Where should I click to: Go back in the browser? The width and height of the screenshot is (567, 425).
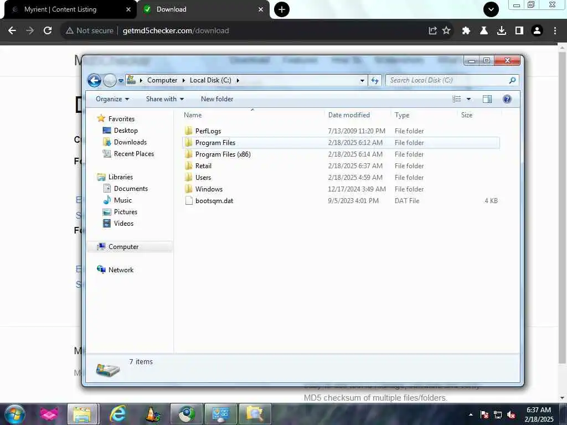coord(12,31)
